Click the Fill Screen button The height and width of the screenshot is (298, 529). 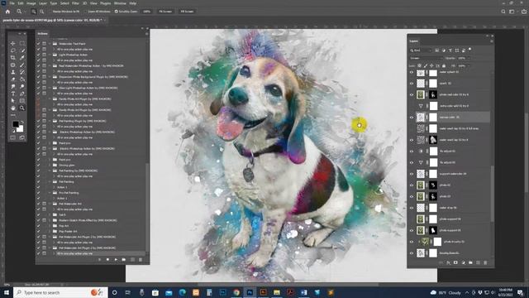[x=187, y=12]
